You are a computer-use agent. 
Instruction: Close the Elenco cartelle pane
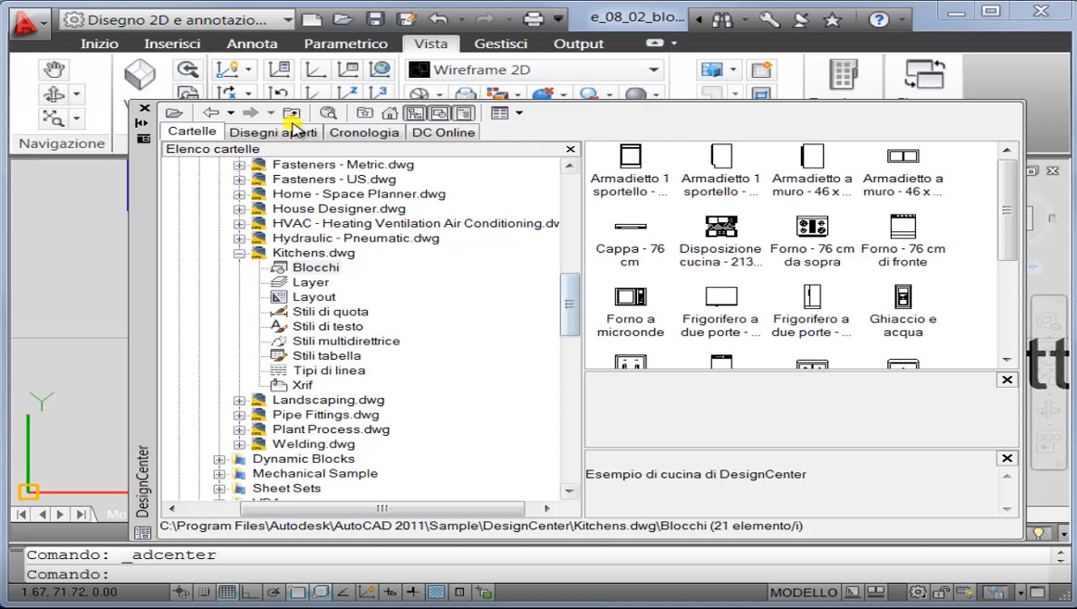(570, 149)
